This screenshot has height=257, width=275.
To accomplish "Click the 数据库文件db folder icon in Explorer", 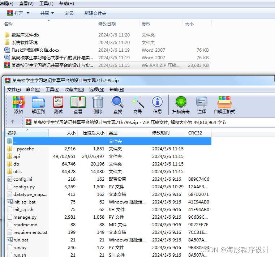I will (x=7, y=35).
